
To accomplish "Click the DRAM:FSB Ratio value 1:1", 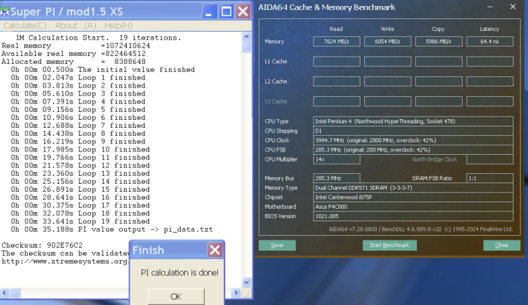I will [x=490, y=179].
